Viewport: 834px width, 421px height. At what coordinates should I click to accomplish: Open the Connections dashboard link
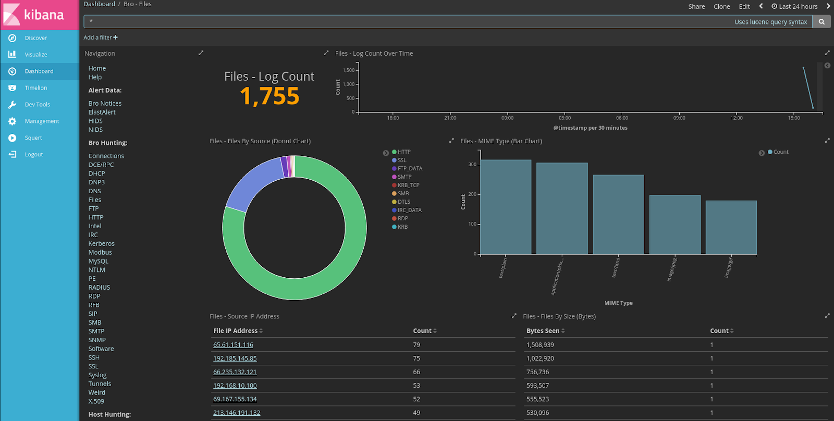(x=106, y=156)
